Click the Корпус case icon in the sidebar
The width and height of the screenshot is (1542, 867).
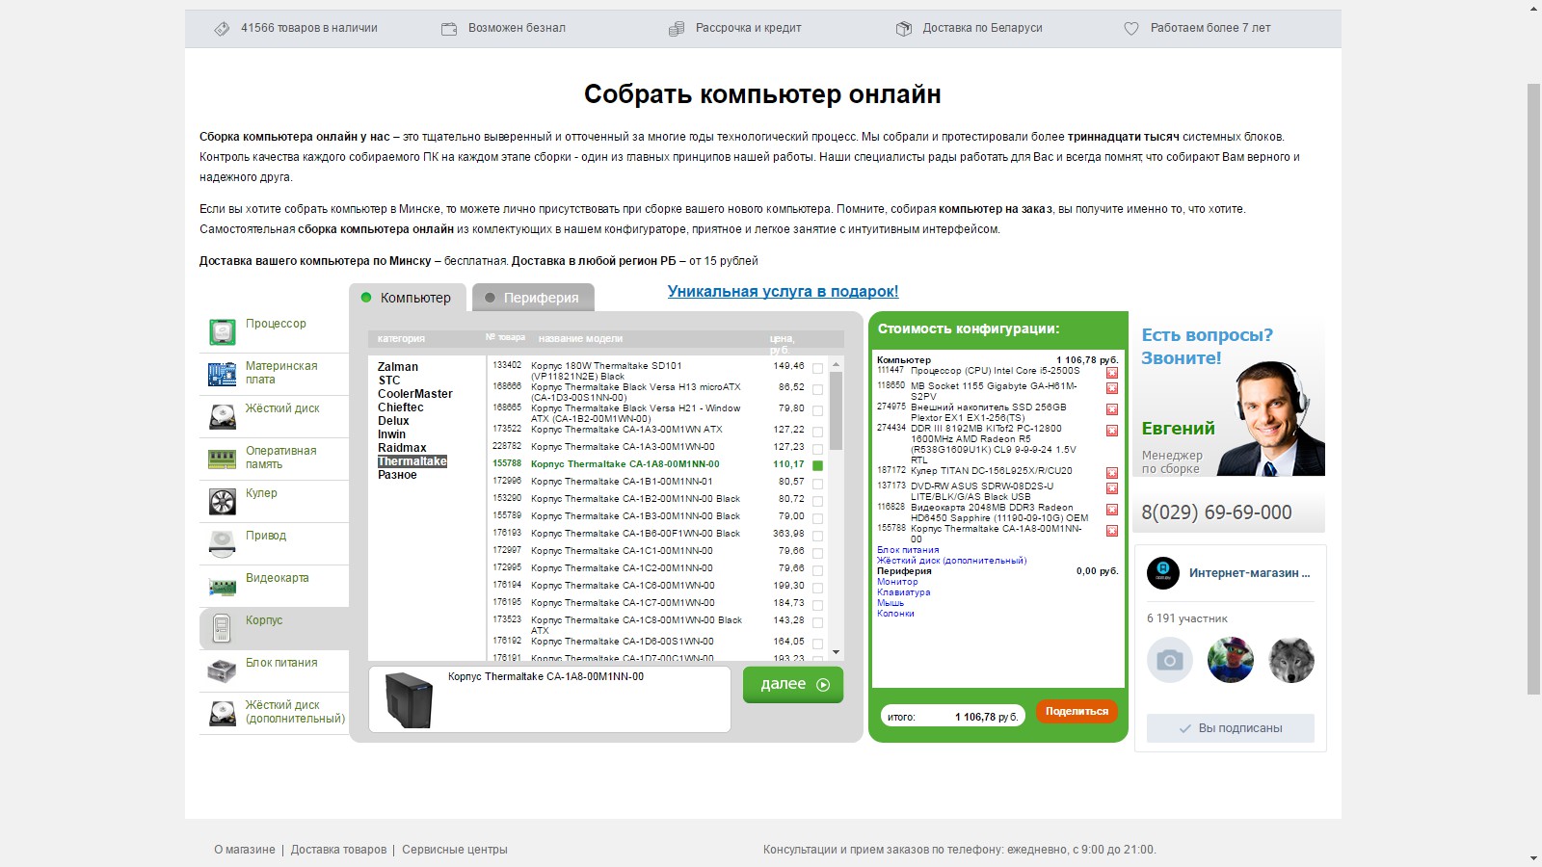223,628
